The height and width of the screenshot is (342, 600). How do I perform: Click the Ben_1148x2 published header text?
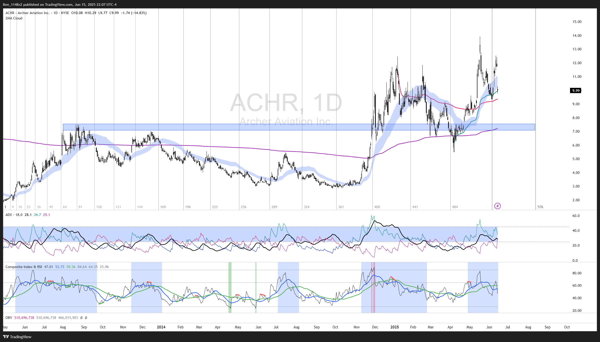click(x=59, y=5)
